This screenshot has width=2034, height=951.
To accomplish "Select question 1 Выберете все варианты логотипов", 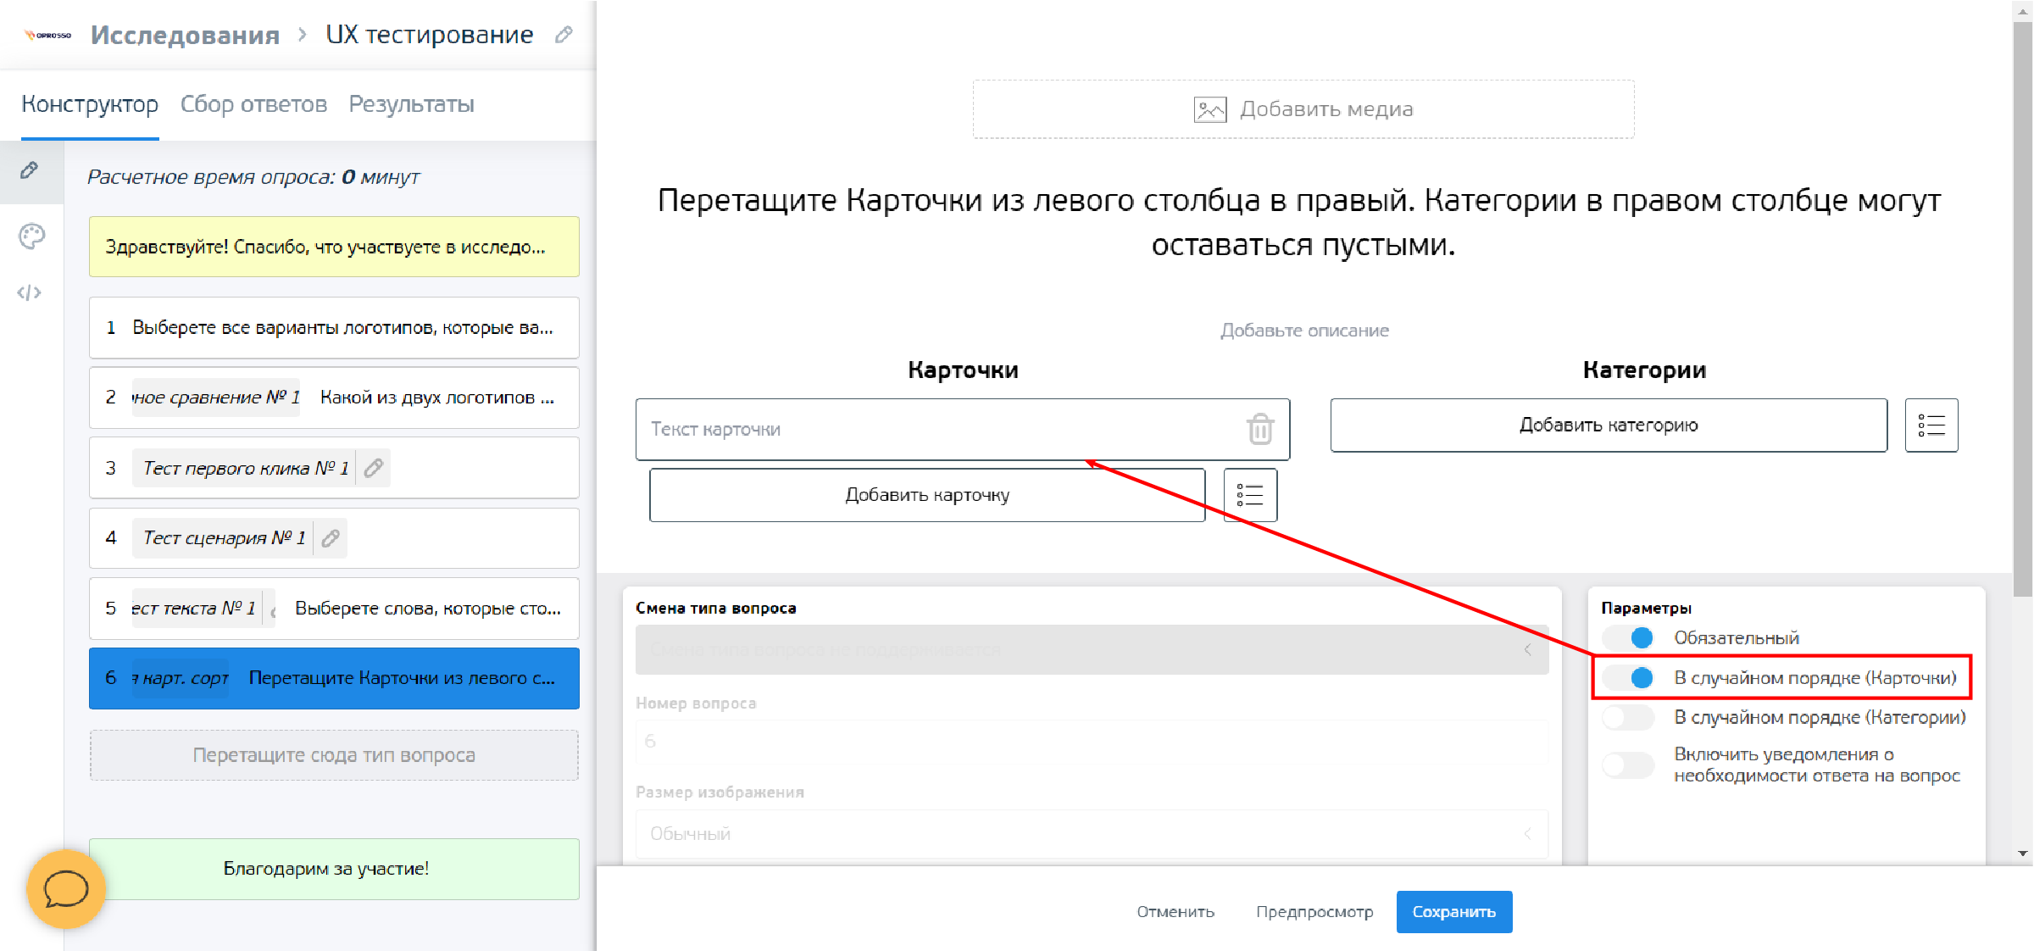I will (x=334, y=327).
